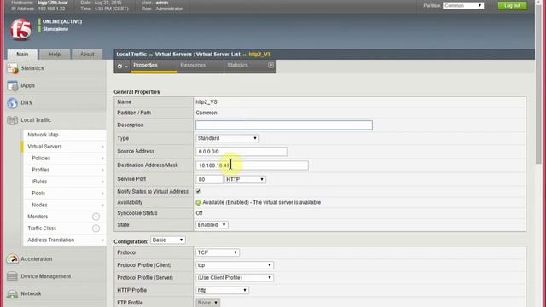Open Protocol Profile (Server) dropdown
546x307 pixels.
point(235,277)
